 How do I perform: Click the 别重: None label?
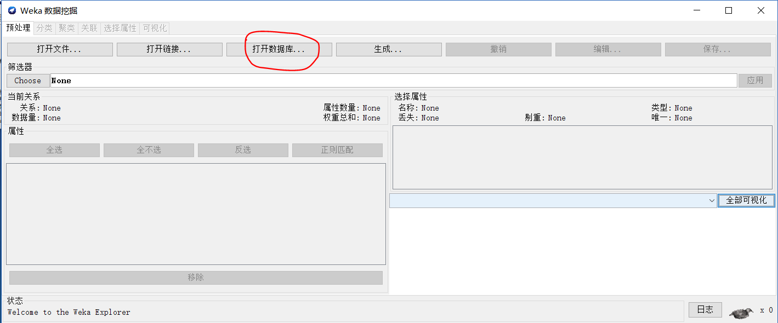pos(545,118)
